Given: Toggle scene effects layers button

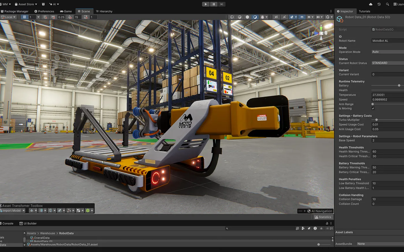Looking at the screenshot, I should [x=292, y=17].
